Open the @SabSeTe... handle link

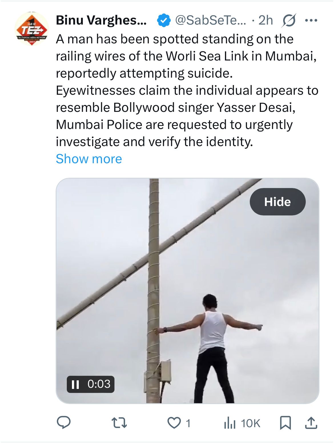click(210, 21)
